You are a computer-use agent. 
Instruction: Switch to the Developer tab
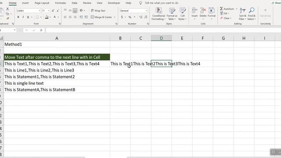coord(114,3)
